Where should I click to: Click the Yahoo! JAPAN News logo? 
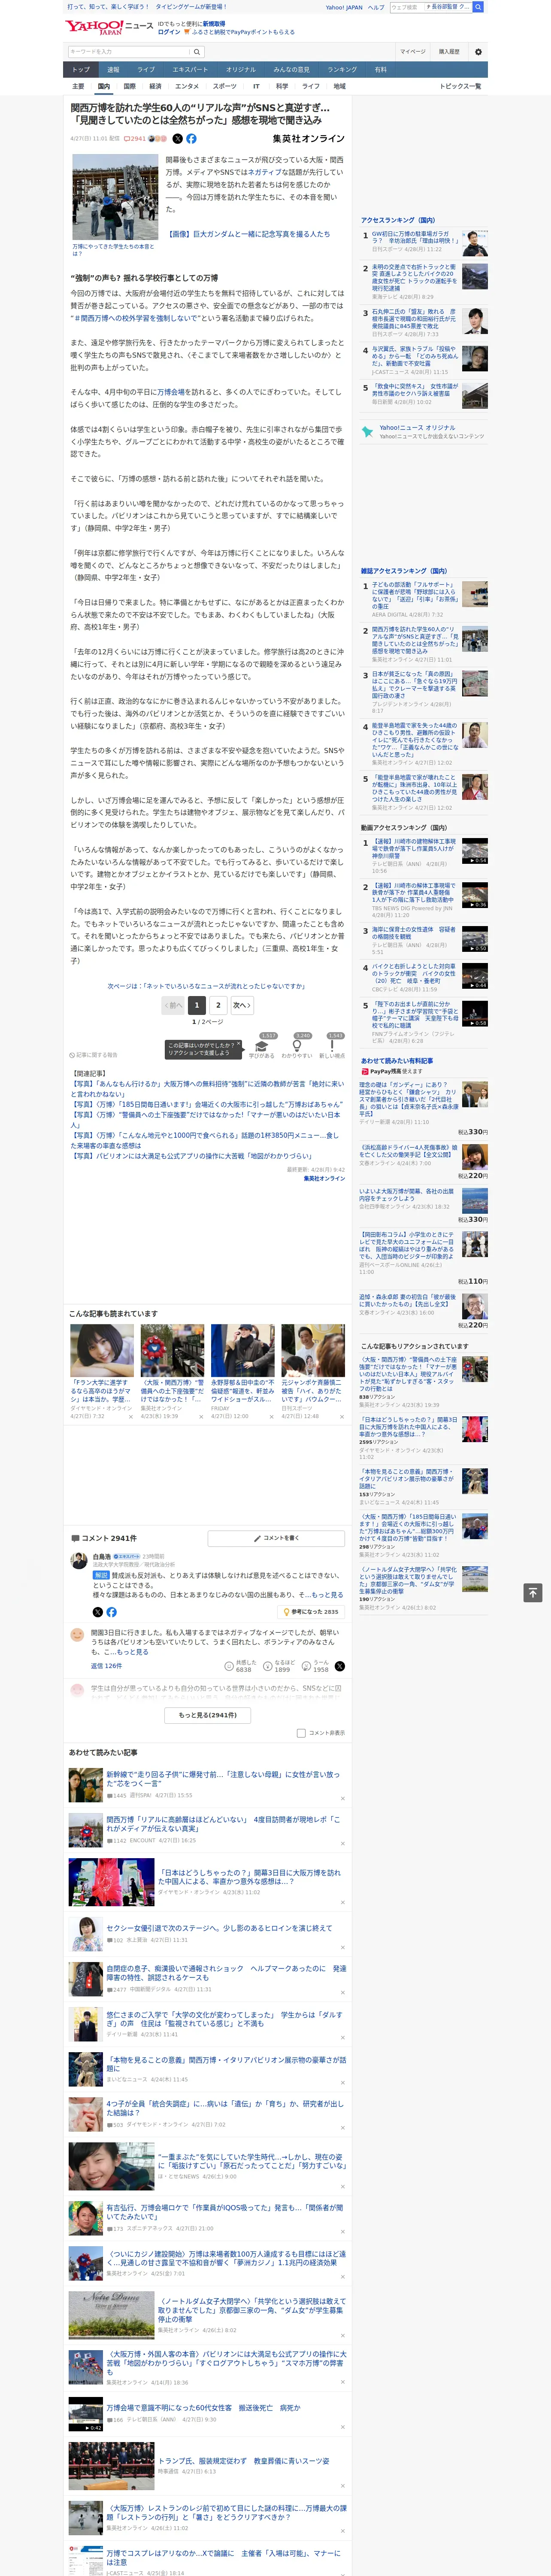pos(110,27)
